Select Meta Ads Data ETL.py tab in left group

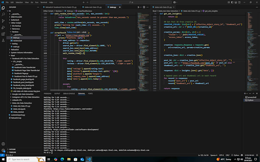coord(93,7)
